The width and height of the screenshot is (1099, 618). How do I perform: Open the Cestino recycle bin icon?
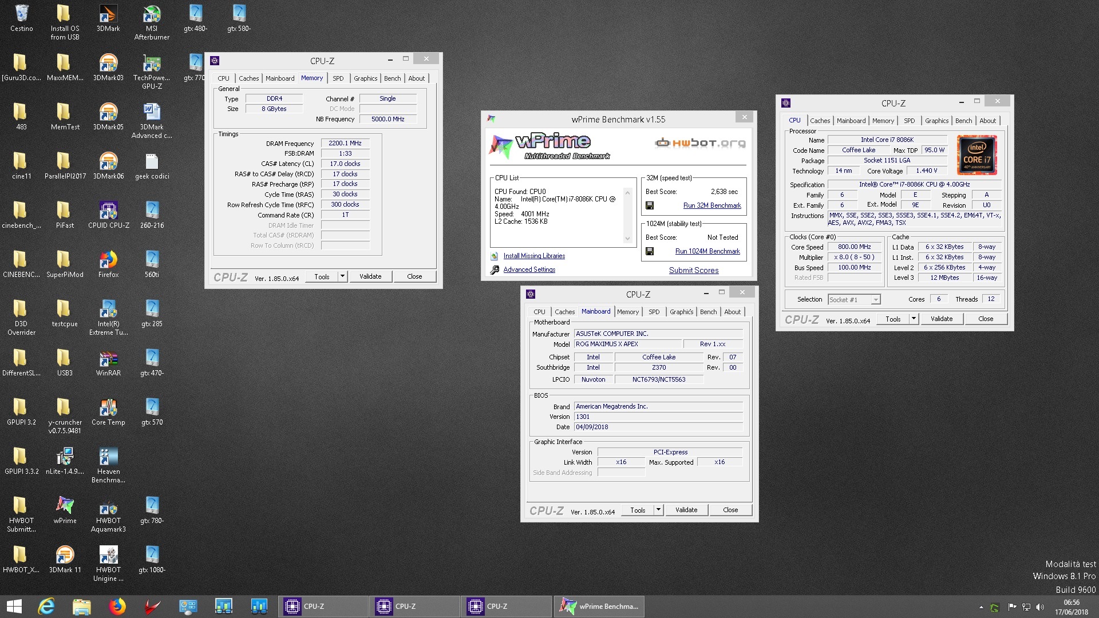pyautogui.click(x=21, y=18)
